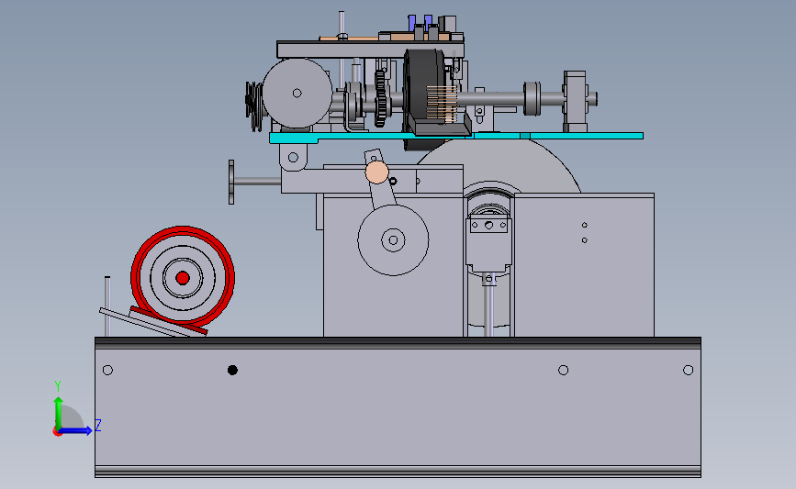Select the leftmost hole on the base frame

[x=107, y=371]
